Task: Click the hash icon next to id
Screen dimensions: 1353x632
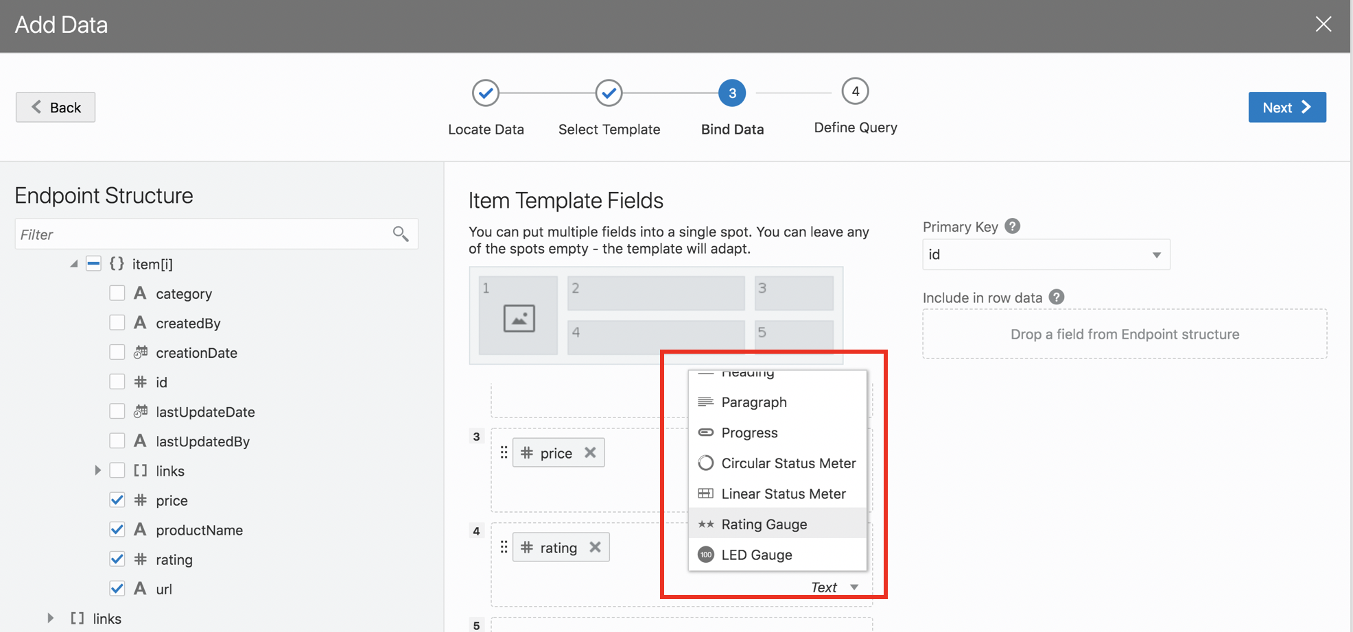Action: (x=141, y=382)
